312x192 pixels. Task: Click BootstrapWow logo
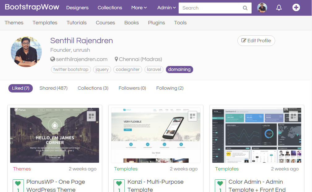pyautogui.click(x=32, y=7)
